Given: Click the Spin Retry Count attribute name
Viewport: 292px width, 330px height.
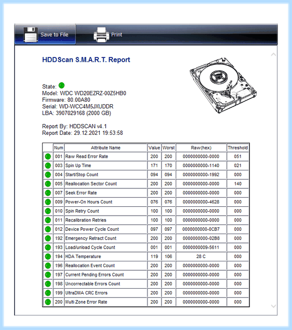Looking at the screenshot, I should point(82,211).
